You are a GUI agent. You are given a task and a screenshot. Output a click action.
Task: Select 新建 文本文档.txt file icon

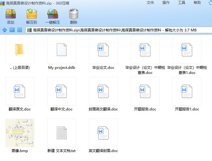62,133
